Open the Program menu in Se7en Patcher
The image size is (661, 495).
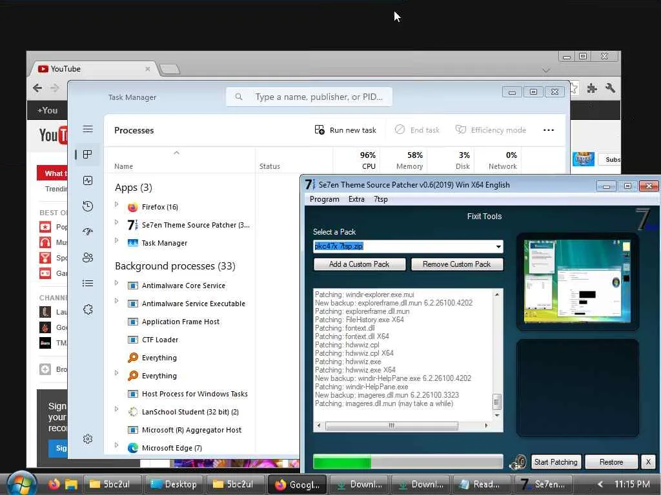(324, 199)
